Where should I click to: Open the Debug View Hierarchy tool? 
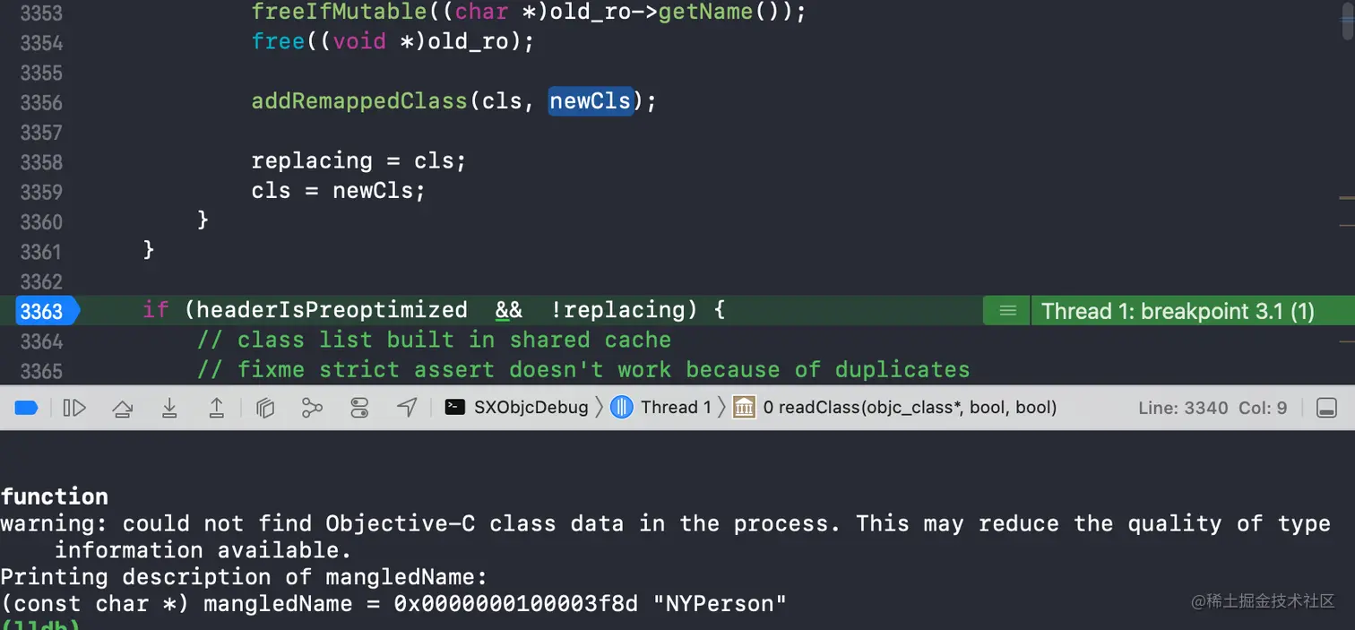[x=264, y=408]
